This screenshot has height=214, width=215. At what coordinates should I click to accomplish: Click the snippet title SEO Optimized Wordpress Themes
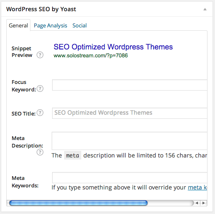tap(113, 47)
